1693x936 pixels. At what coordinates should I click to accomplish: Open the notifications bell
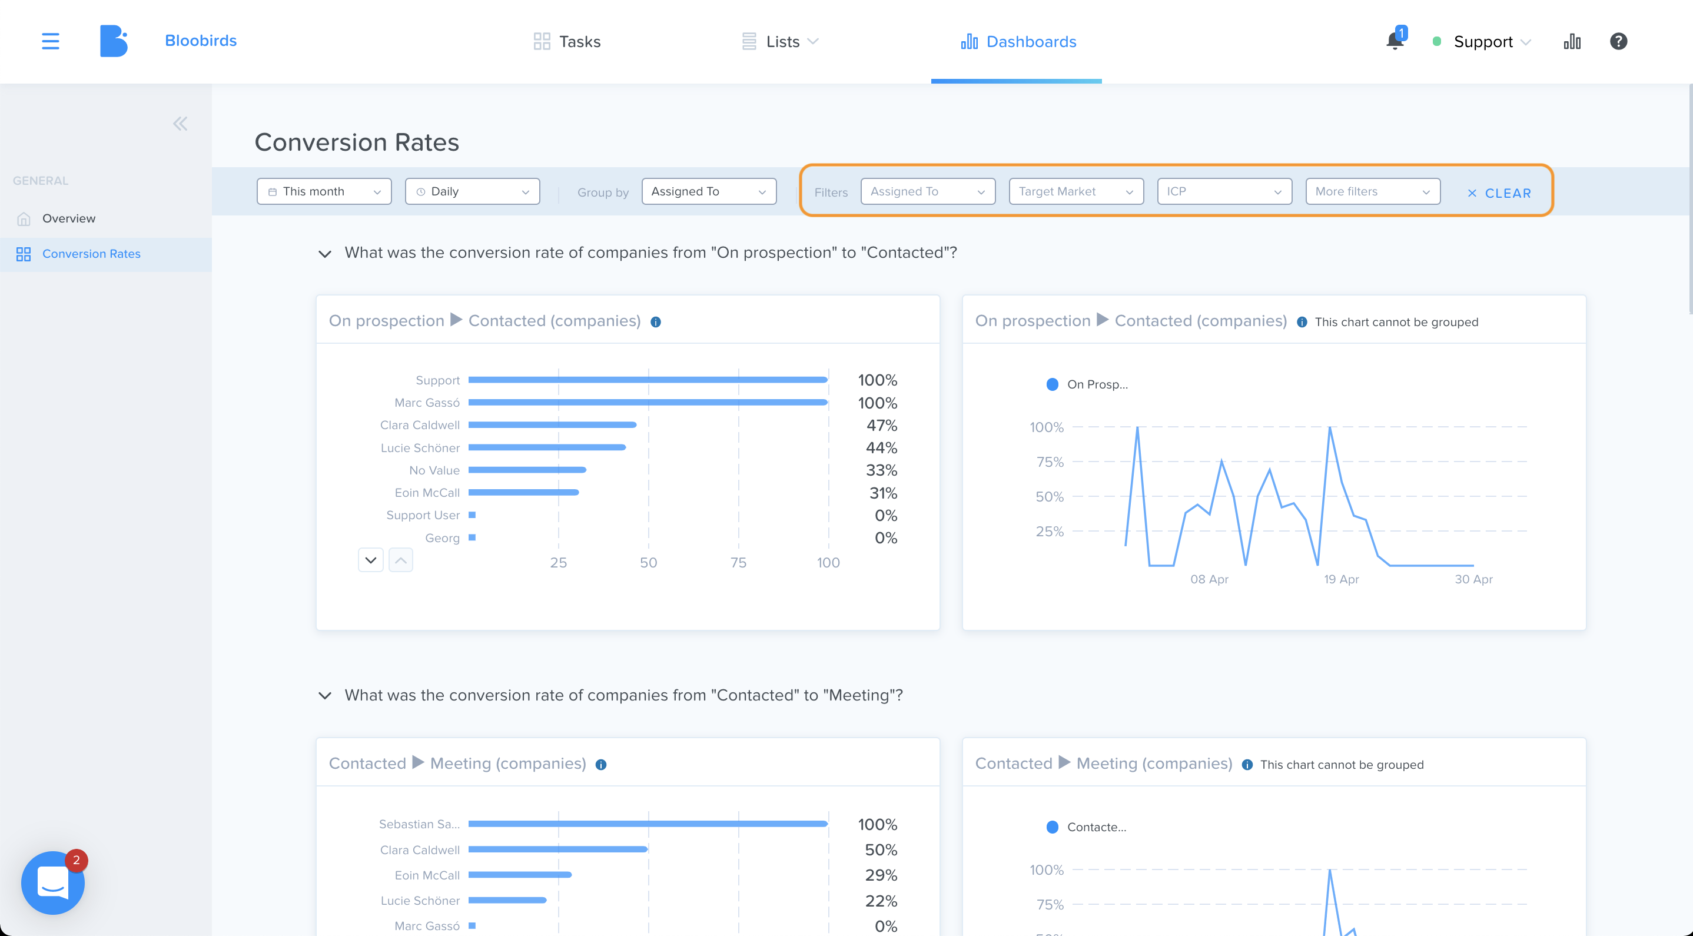click(1395, 41)
